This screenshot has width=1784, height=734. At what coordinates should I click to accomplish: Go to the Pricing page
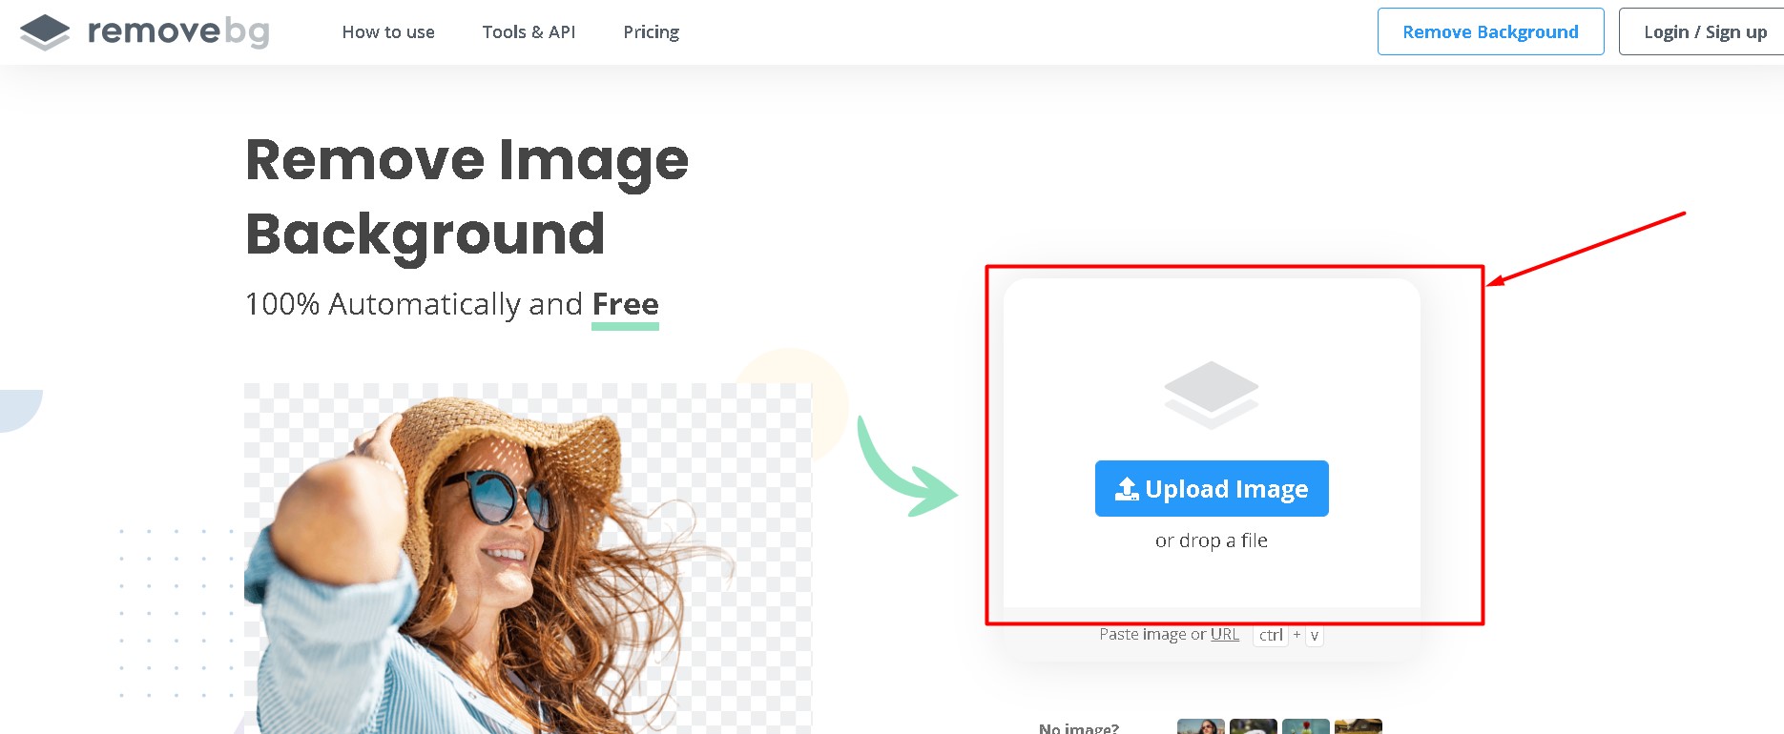tap(651, 32)
